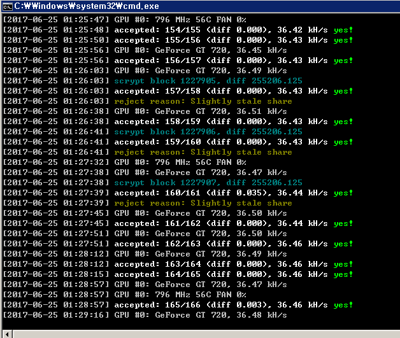
Task: Open the cmd.exe system menu icon
Action: [7, 6]
